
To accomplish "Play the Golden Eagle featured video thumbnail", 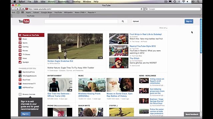I will pyautogui.click(x=75, y=46).
